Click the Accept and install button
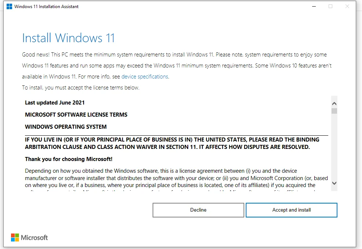362x249 pixels. tap(291, 210)
